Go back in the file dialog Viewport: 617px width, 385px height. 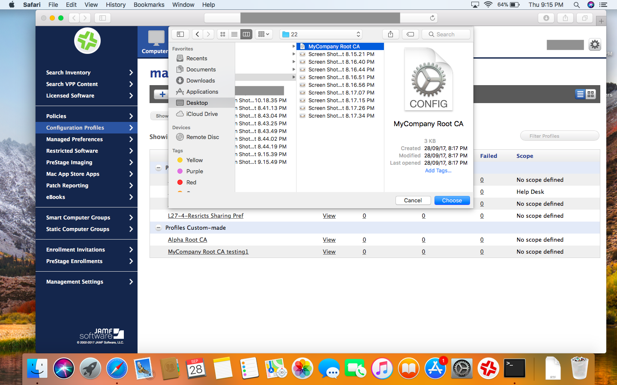(197, 34)
